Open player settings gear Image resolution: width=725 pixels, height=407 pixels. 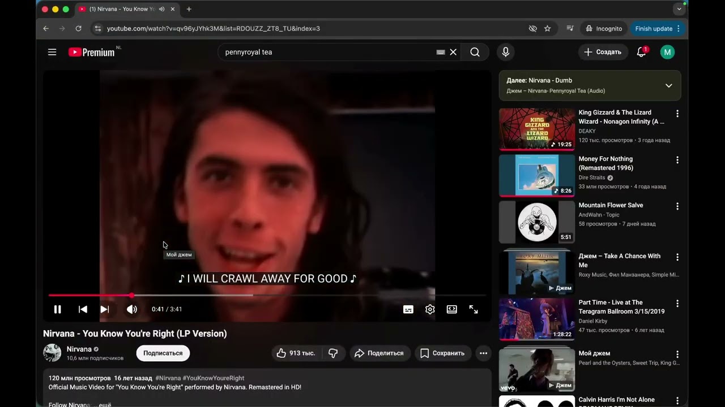pos(430,309)
